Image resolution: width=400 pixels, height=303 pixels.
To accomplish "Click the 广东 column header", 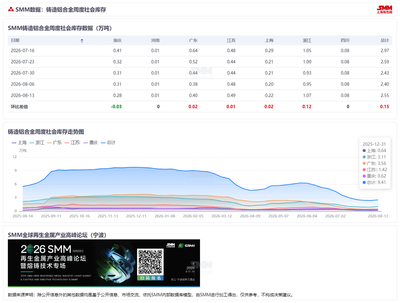I will [x=193, y=40].
